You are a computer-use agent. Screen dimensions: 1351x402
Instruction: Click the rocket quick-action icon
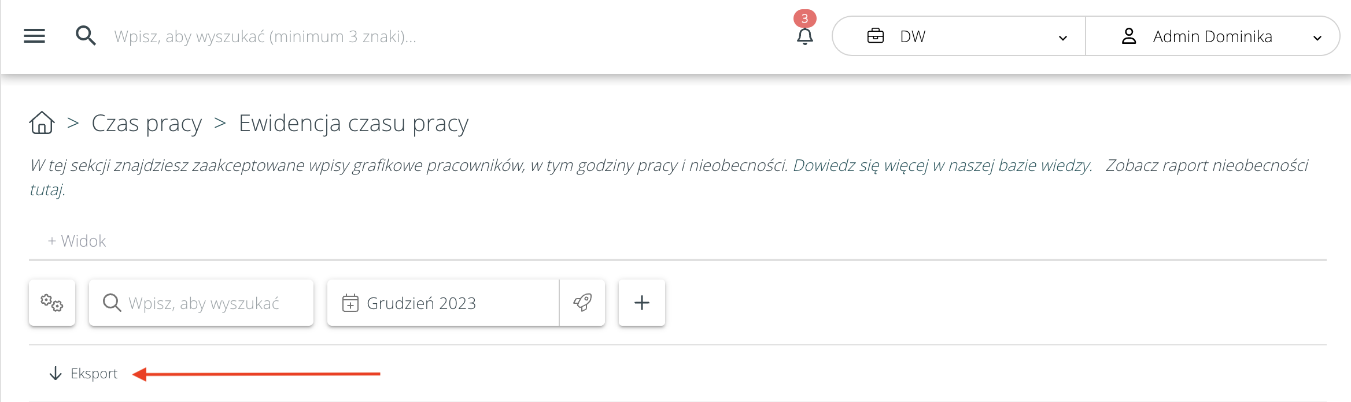point(582,303)
